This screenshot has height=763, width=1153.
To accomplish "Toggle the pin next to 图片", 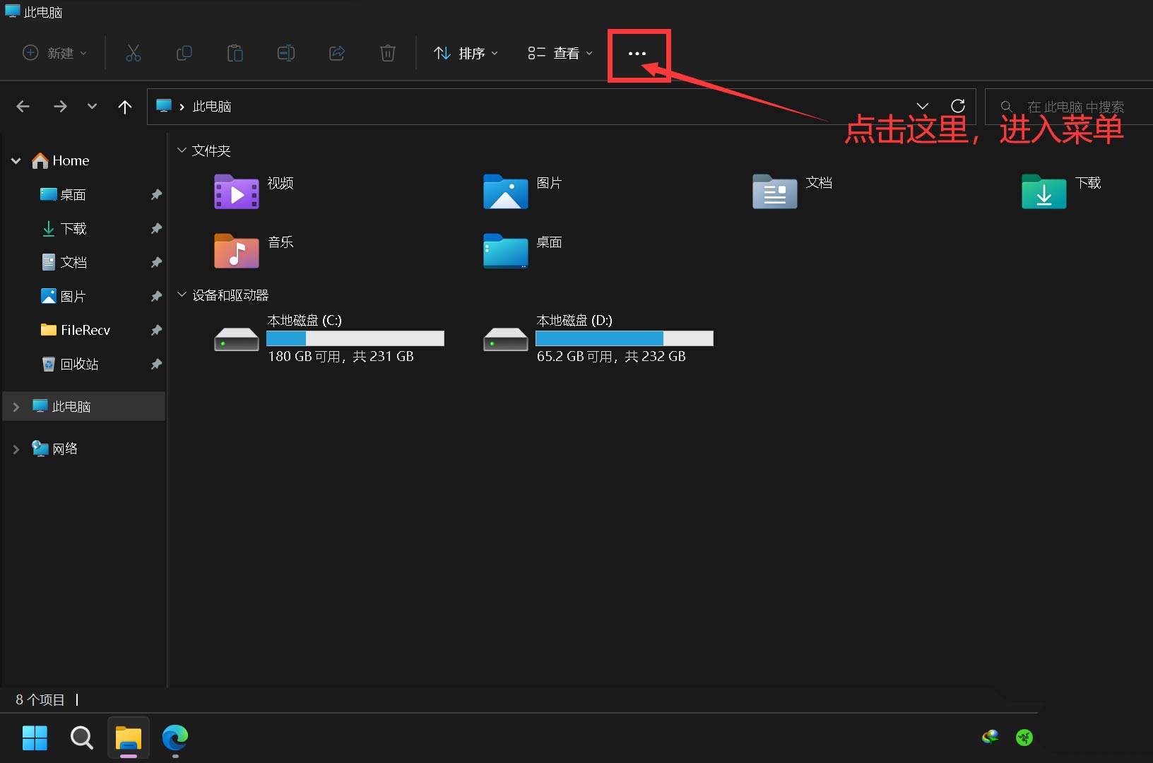I will click(x=156, y=296).
